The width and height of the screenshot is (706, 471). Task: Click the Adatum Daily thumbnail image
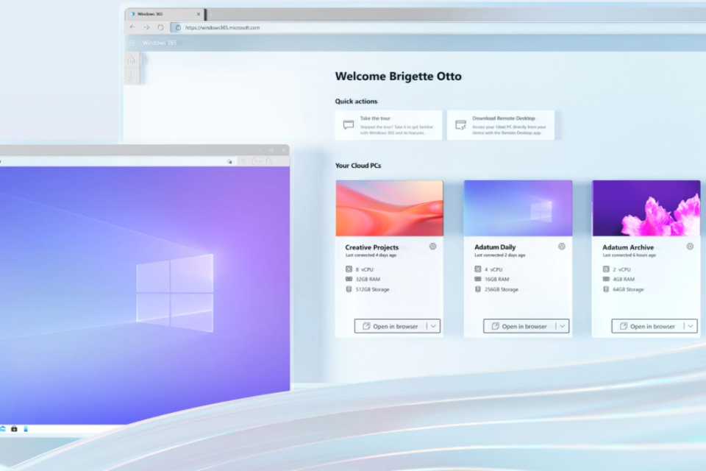pos(518,208)
